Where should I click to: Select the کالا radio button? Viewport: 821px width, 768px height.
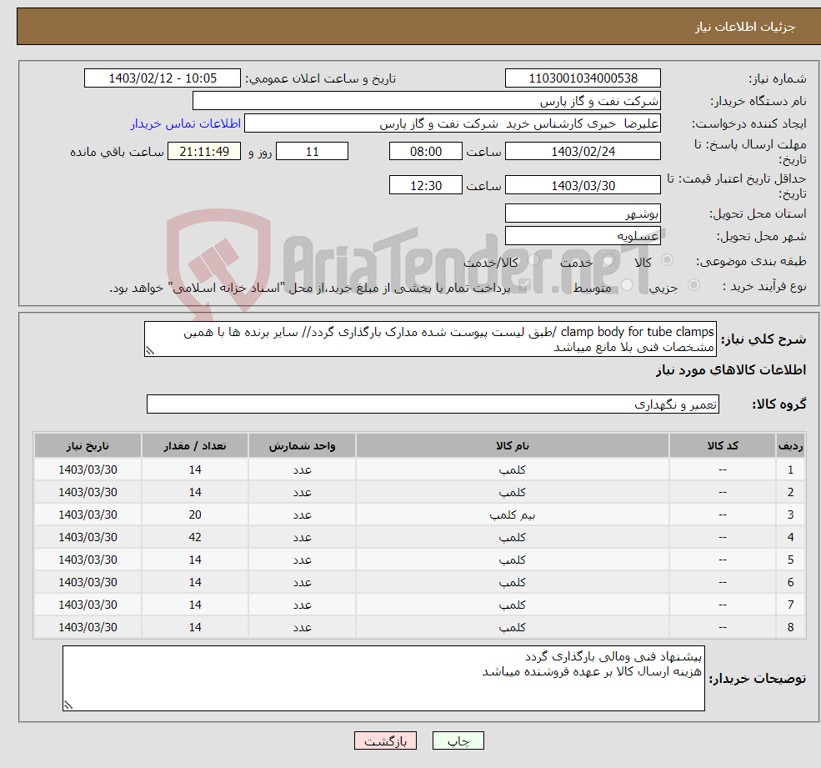[x=667, y=260]
